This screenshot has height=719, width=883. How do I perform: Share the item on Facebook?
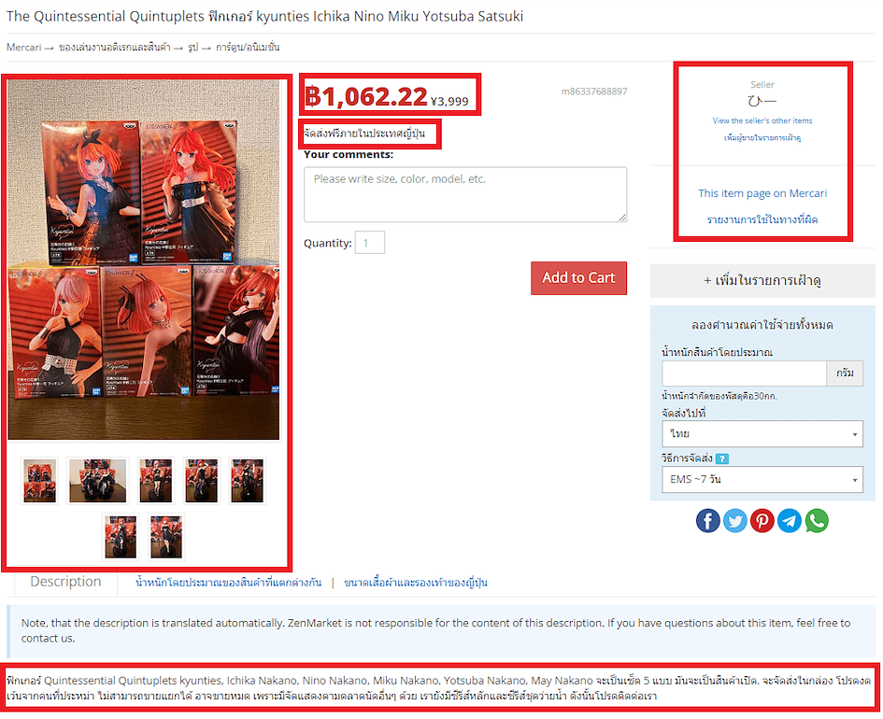tap(707, 520)
